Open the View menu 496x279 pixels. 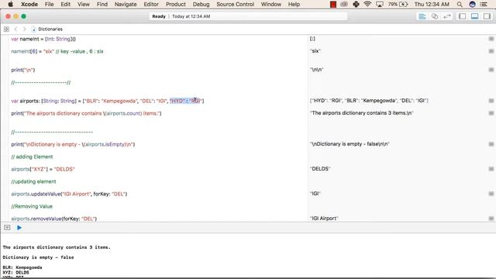pyautogui.click(x=84, y=4)
